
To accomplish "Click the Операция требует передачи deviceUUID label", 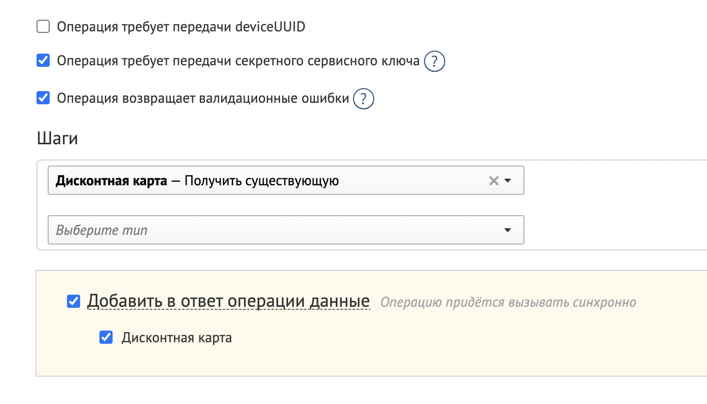I will 181,27.
